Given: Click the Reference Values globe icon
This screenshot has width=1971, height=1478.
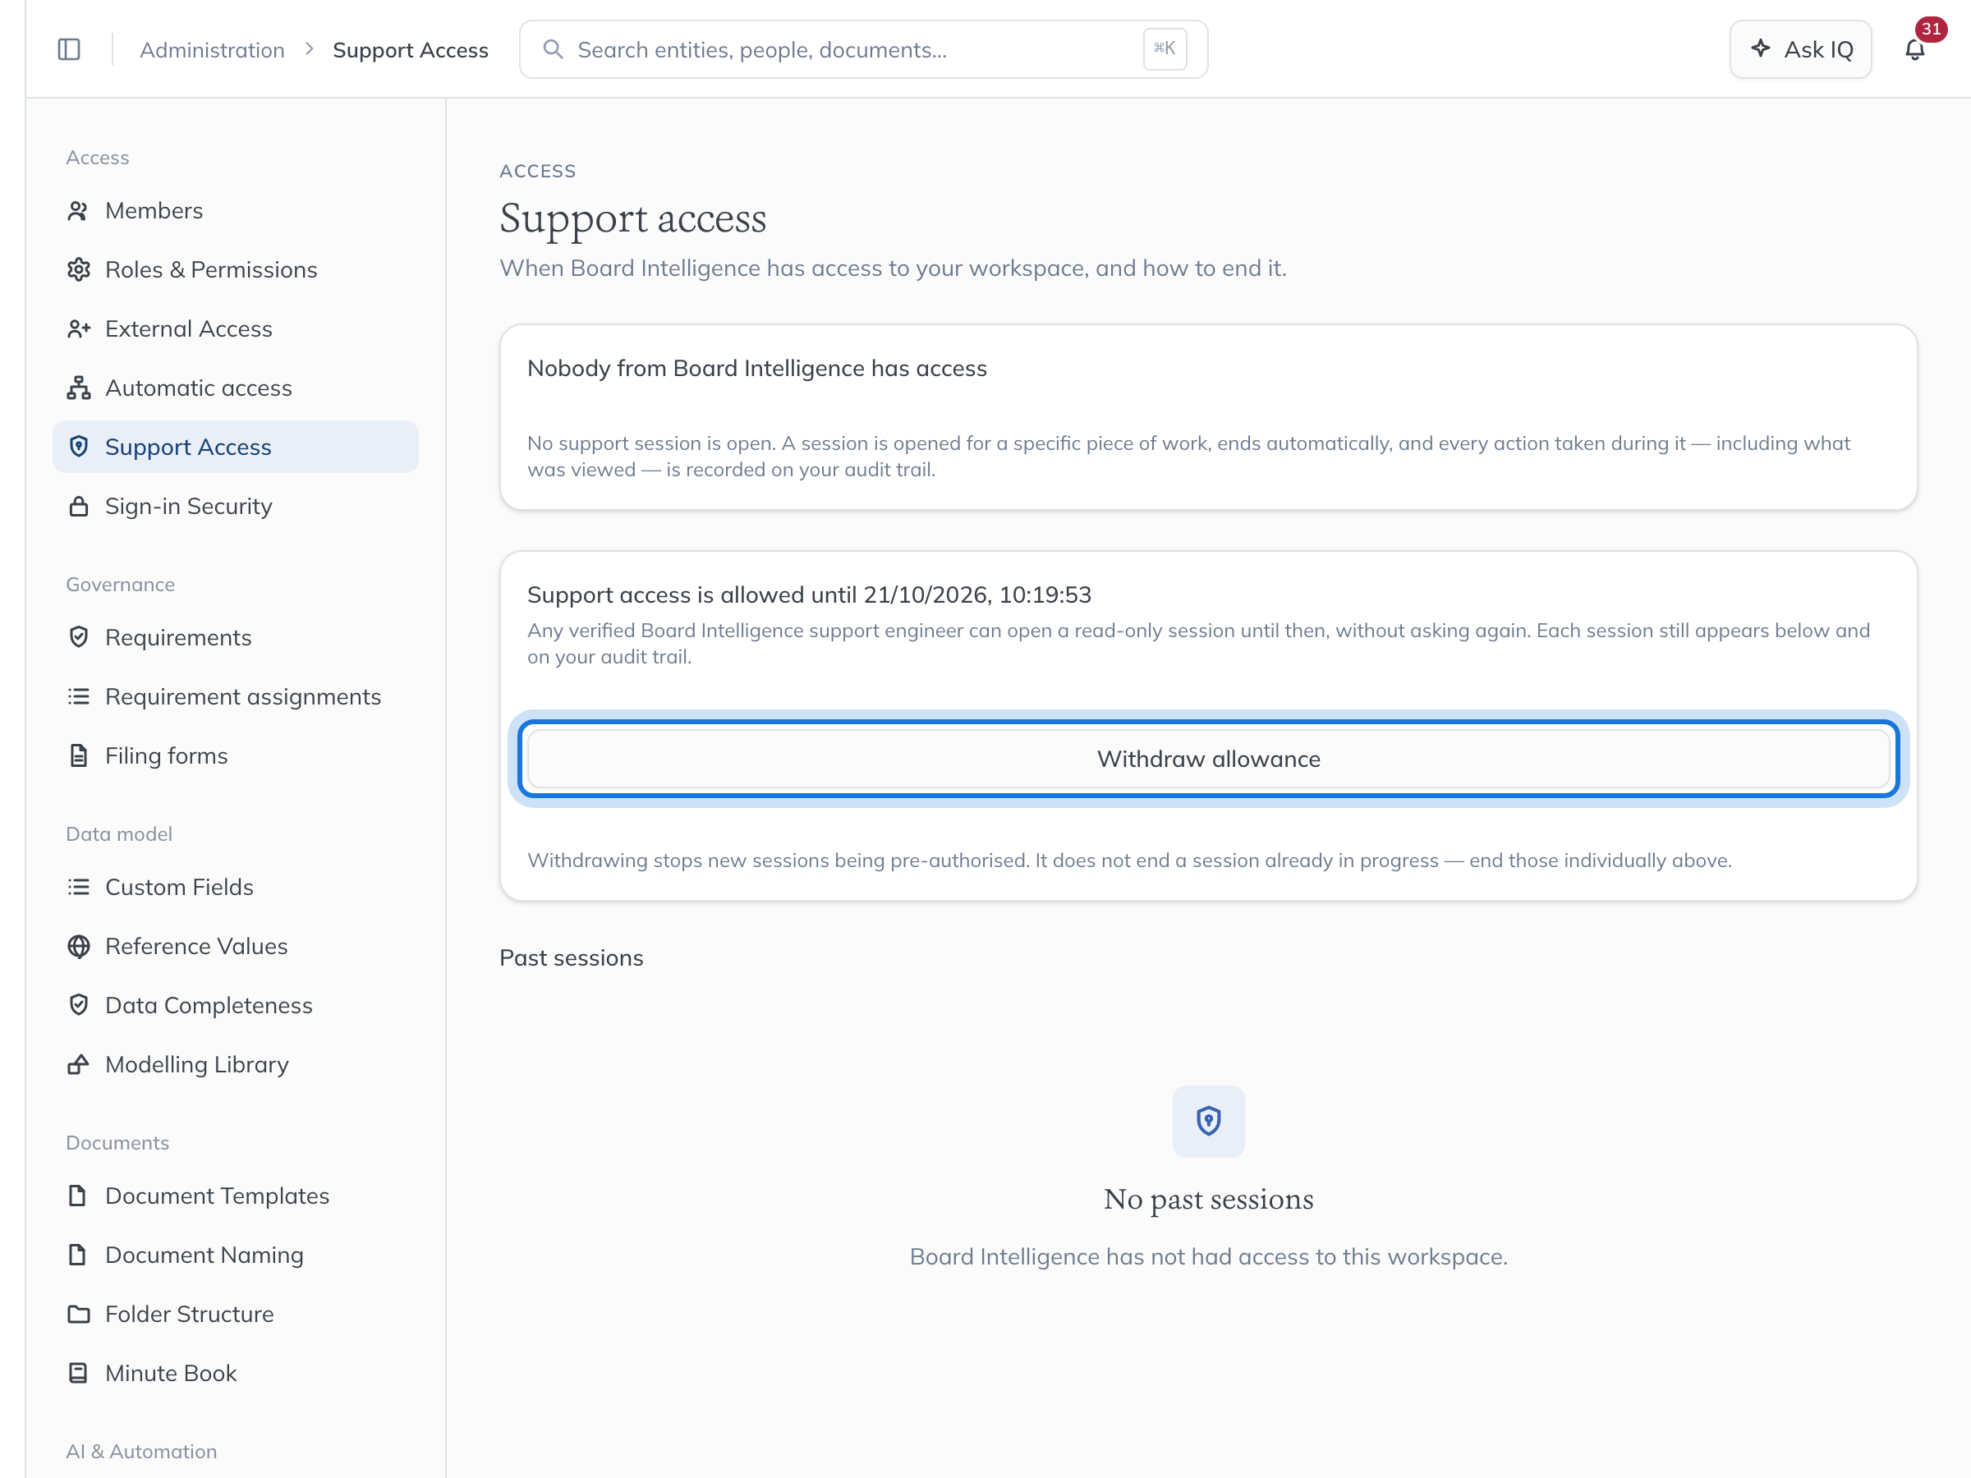Looking at the screenshot, I should (78, 946).
